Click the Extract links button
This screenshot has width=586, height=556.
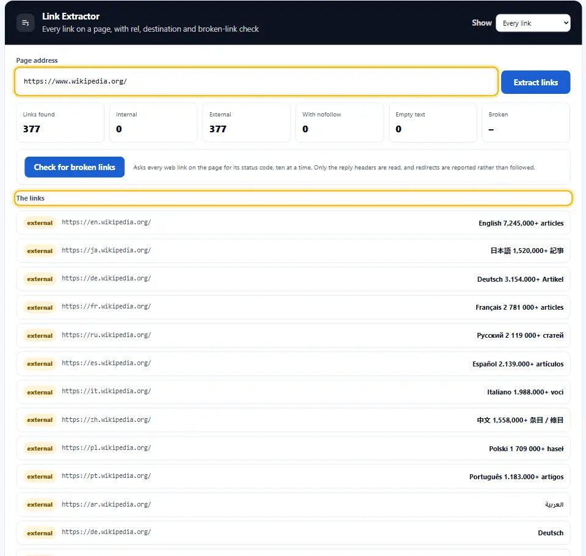(535, 82)
